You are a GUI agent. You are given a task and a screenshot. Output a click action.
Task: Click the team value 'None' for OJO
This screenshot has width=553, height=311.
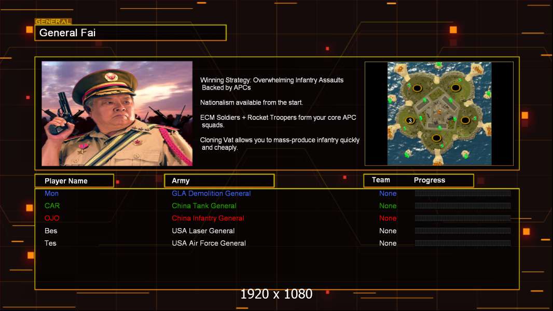point(388,218)
